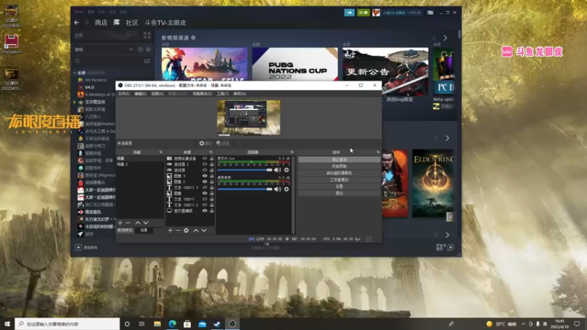Toggle the lock on the 图像 3 source
Screen dimensions: 587x330
coord(211,176)
